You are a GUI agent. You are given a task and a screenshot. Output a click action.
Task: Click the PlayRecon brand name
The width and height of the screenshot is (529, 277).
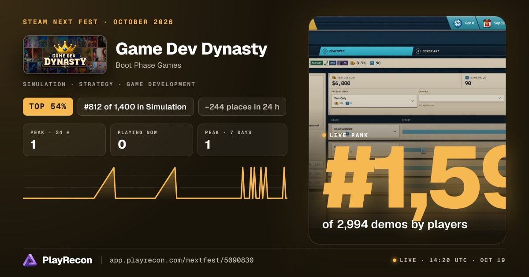(67, 260)
